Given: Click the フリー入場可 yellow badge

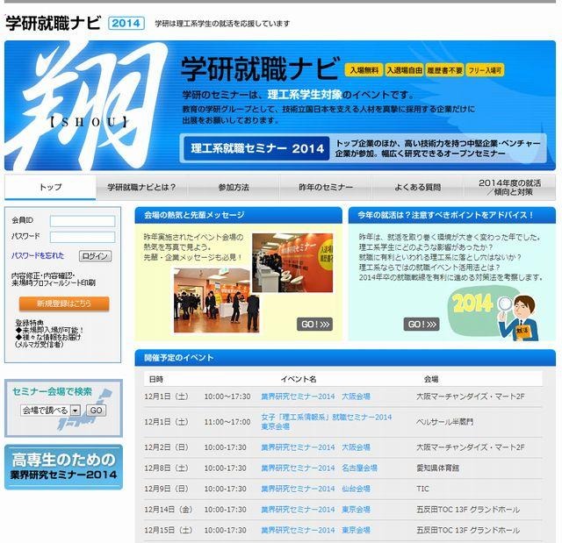Looking at the screenshot, I should click(x=485, y=70).
